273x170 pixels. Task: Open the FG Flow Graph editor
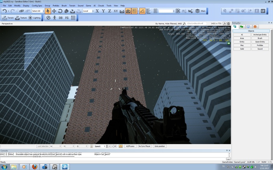pyautogui.click(x=67, y=18)
